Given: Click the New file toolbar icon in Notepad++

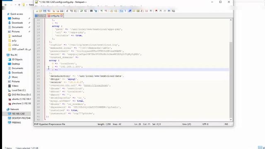Looking at the screenshot, I should (37, 11).
